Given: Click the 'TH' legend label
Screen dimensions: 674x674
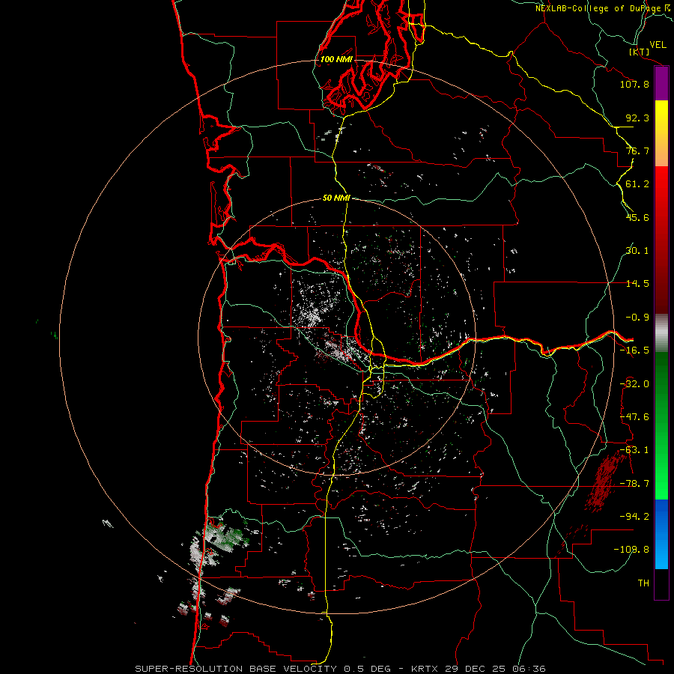Looking at the screenshot, I should coord(643,583).
